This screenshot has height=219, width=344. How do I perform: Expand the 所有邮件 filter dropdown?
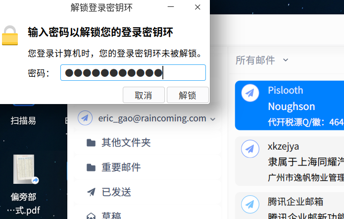click(x=286, y=60)
